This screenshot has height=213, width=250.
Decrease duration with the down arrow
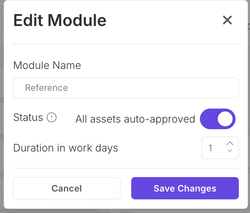(x=230, y=151)
